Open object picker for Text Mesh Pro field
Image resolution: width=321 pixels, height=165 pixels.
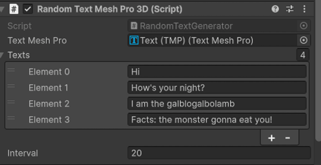click(x=304, y=40)
